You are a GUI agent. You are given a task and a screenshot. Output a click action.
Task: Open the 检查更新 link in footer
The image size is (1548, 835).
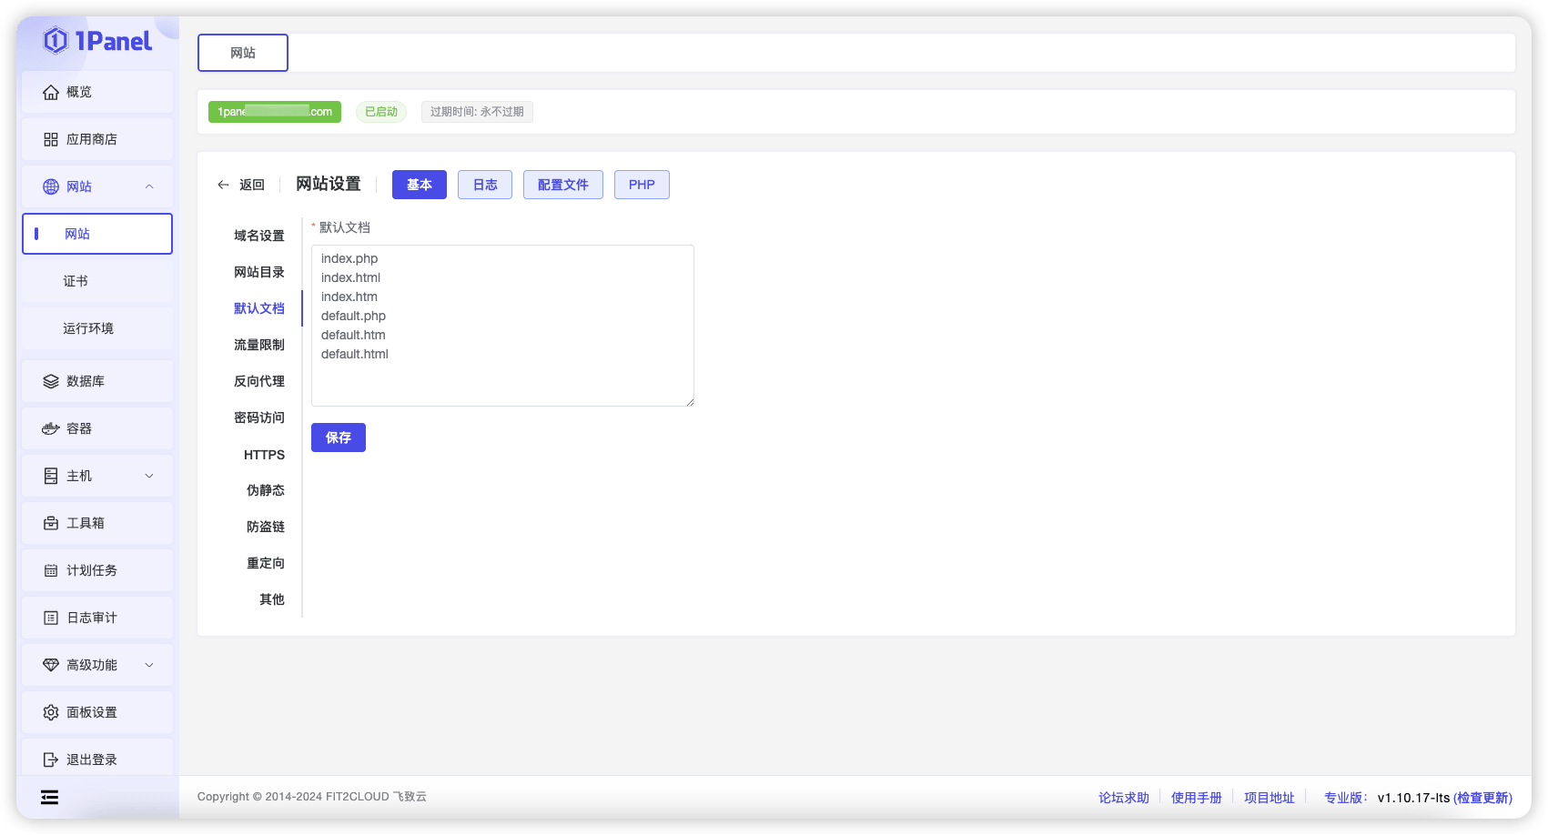coord(1482,798)
